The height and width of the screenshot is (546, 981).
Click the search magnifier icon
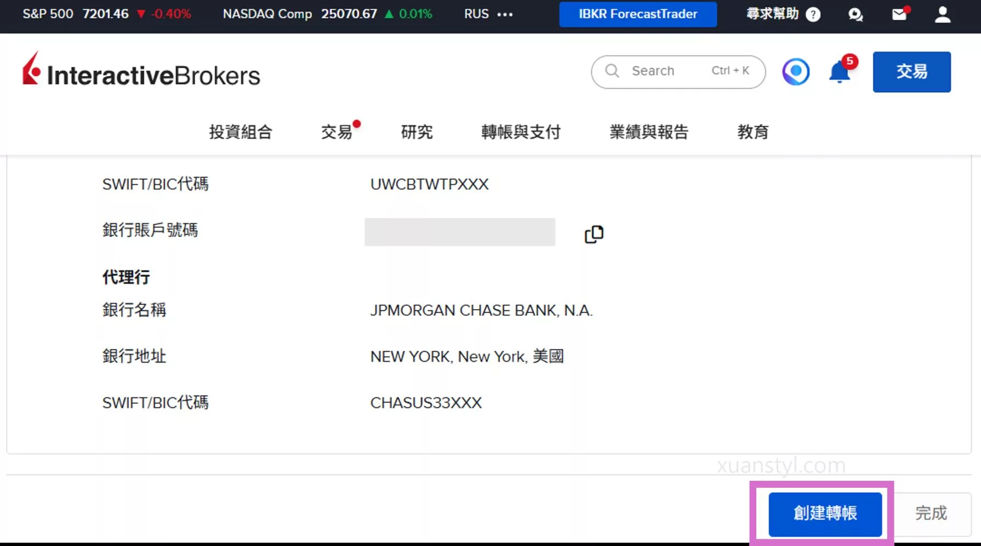(612, 71)
